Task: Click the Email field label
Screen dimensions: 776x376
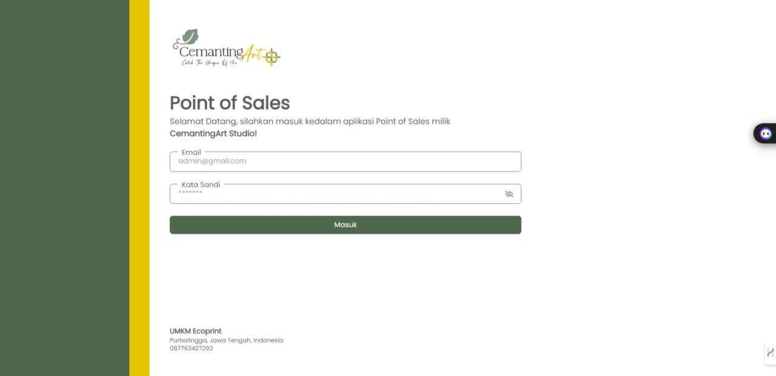Action: click(191, 152)
